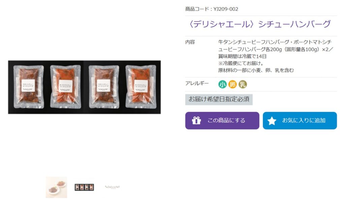Viewport: 345px width, 202px height.
Task: Click the fourth package in main image
Action: (141, 87)
